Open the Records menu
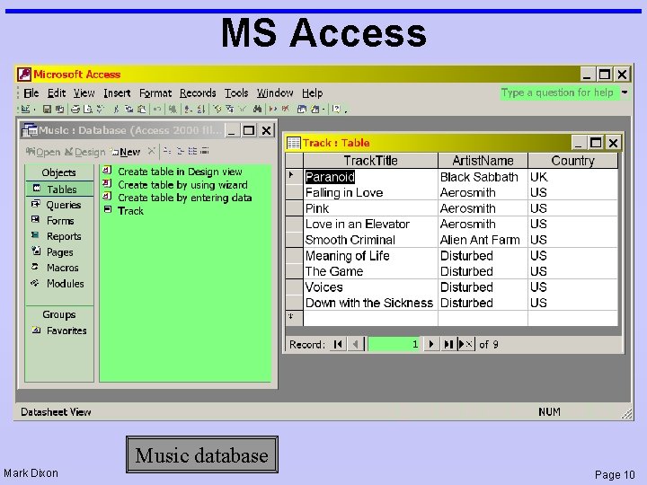647x485 pixels. point(198,93)
